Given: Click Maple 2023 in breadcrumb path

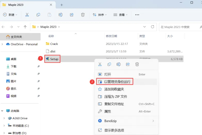Looking at the screenshot, I should (49, 27).
